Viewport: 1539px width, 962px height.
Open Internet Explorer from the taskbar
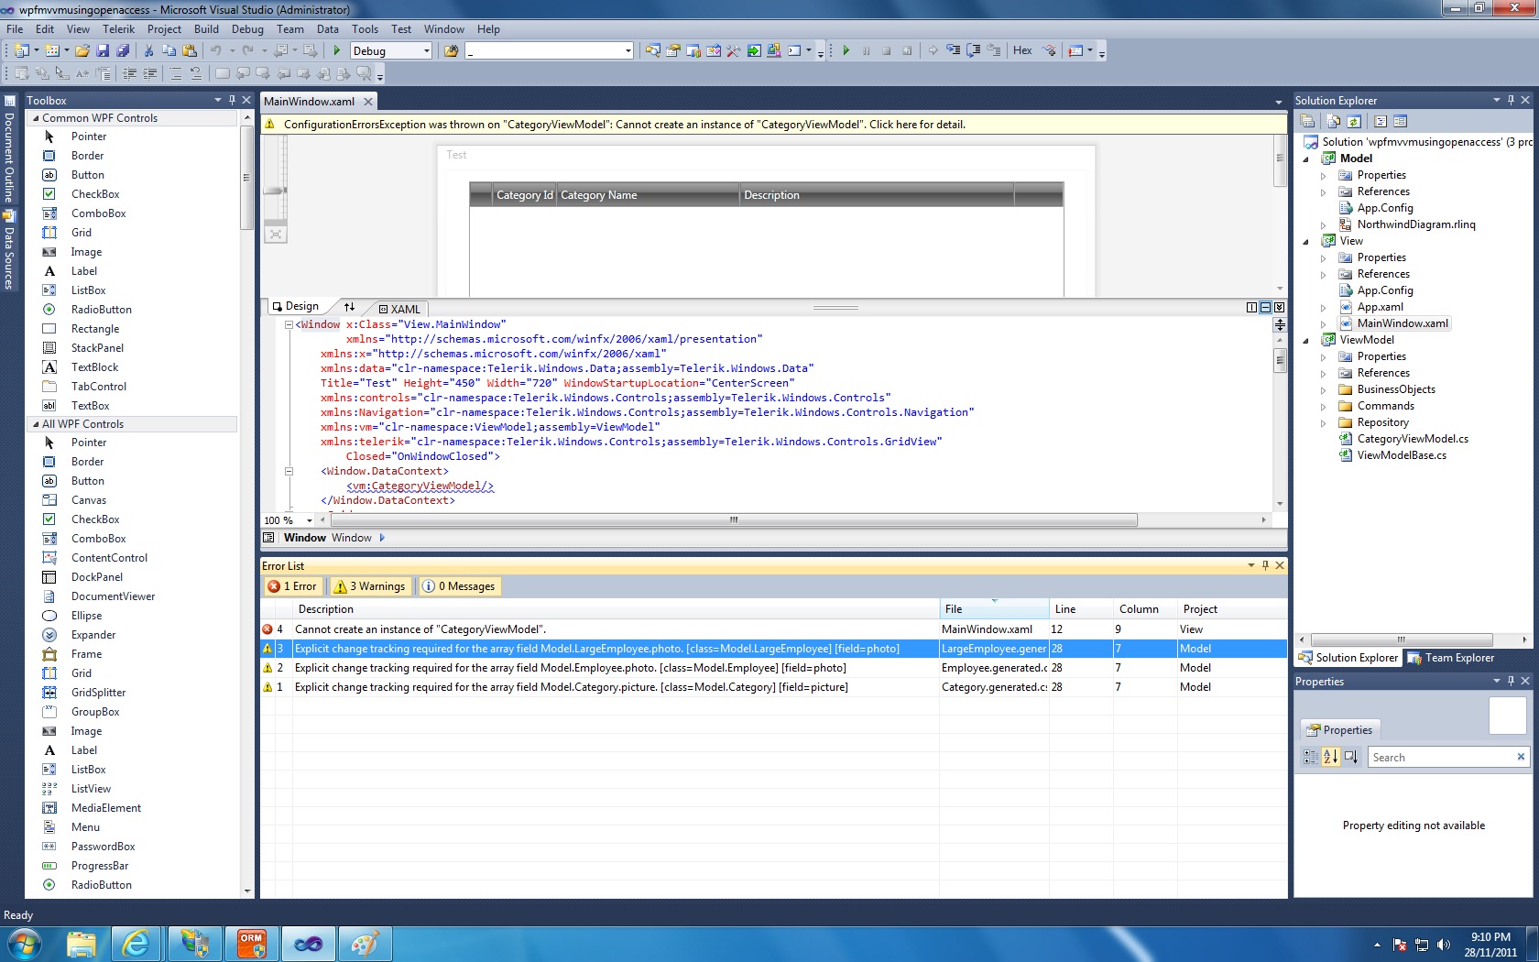136,943
